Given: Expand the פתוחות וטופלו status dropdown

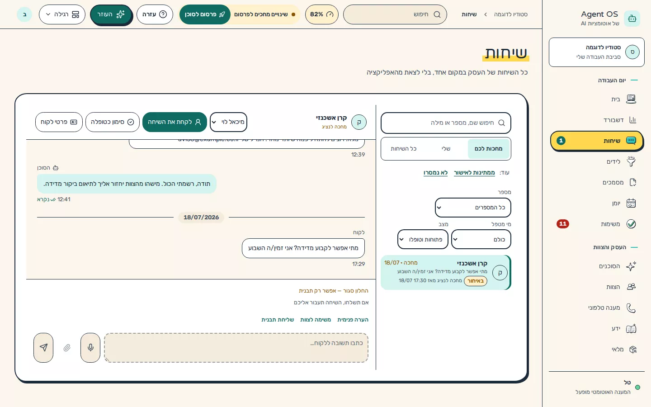Looking at the screenshot, I should pyautogui.click(x=423, y=239).
